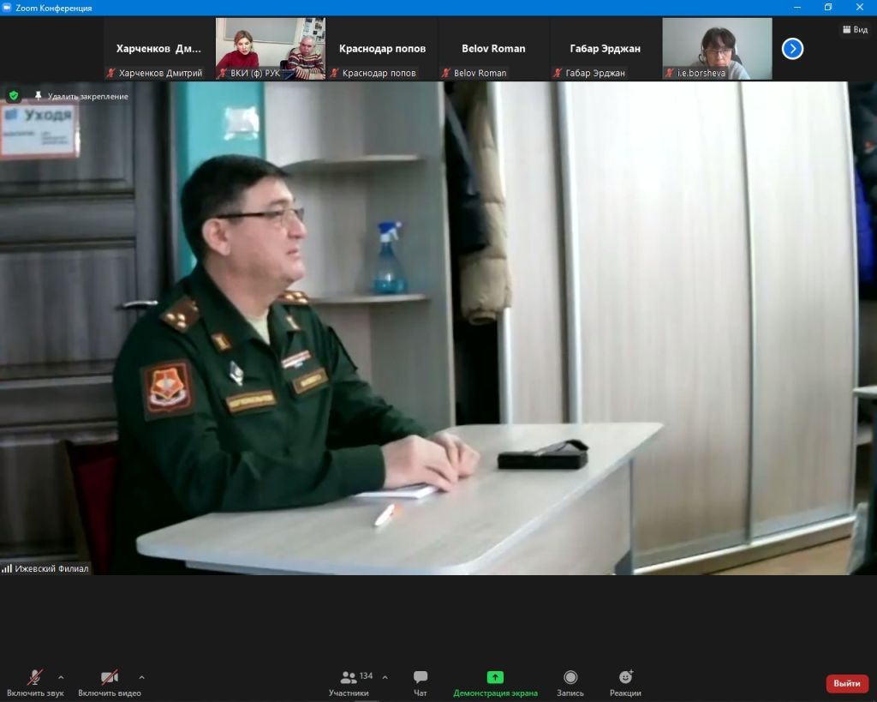Screen dimensions: 877x702
Task: Open the Чат chat panel
Action: click(x=420, y=683)
